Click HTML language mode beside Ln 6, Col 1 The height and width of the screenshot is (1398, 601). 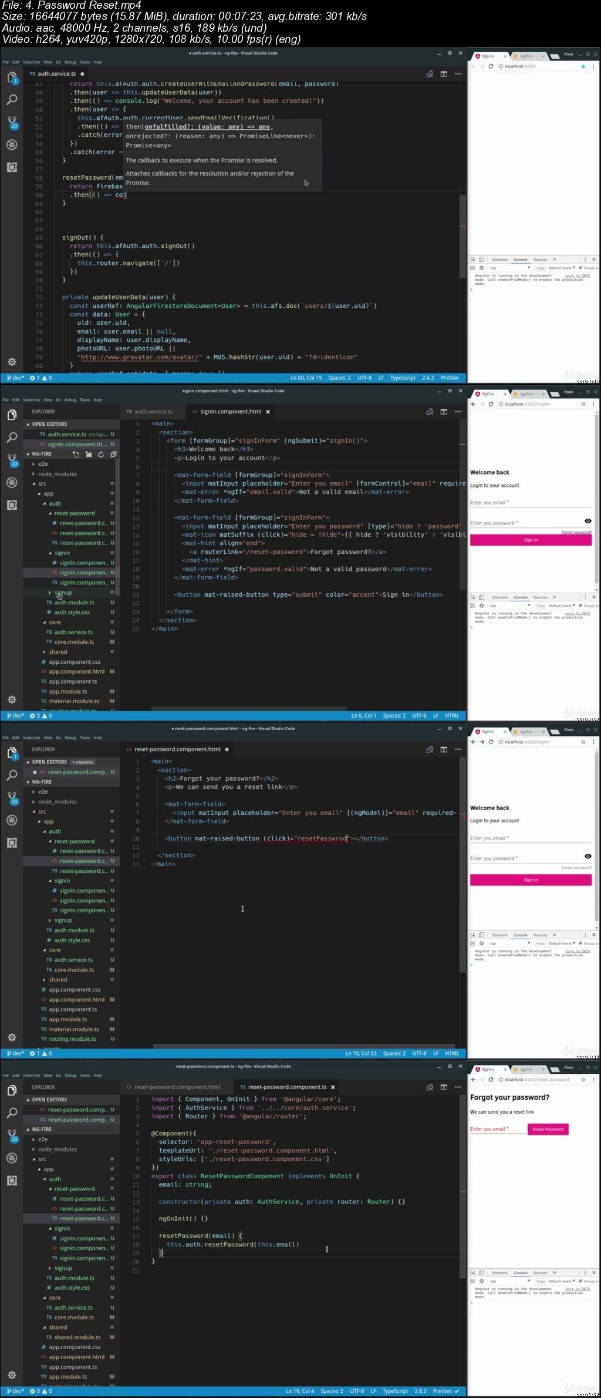pyautogui.click(x=452, y=716)
